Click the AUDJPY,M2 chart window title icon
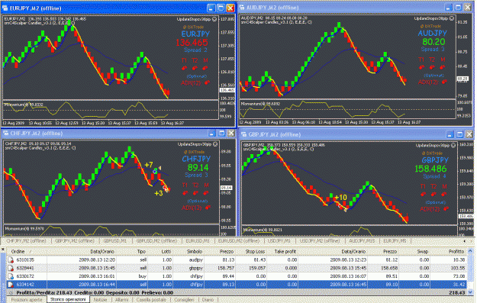The width and height of the screenshot is (477, 303). pos(243,8)
